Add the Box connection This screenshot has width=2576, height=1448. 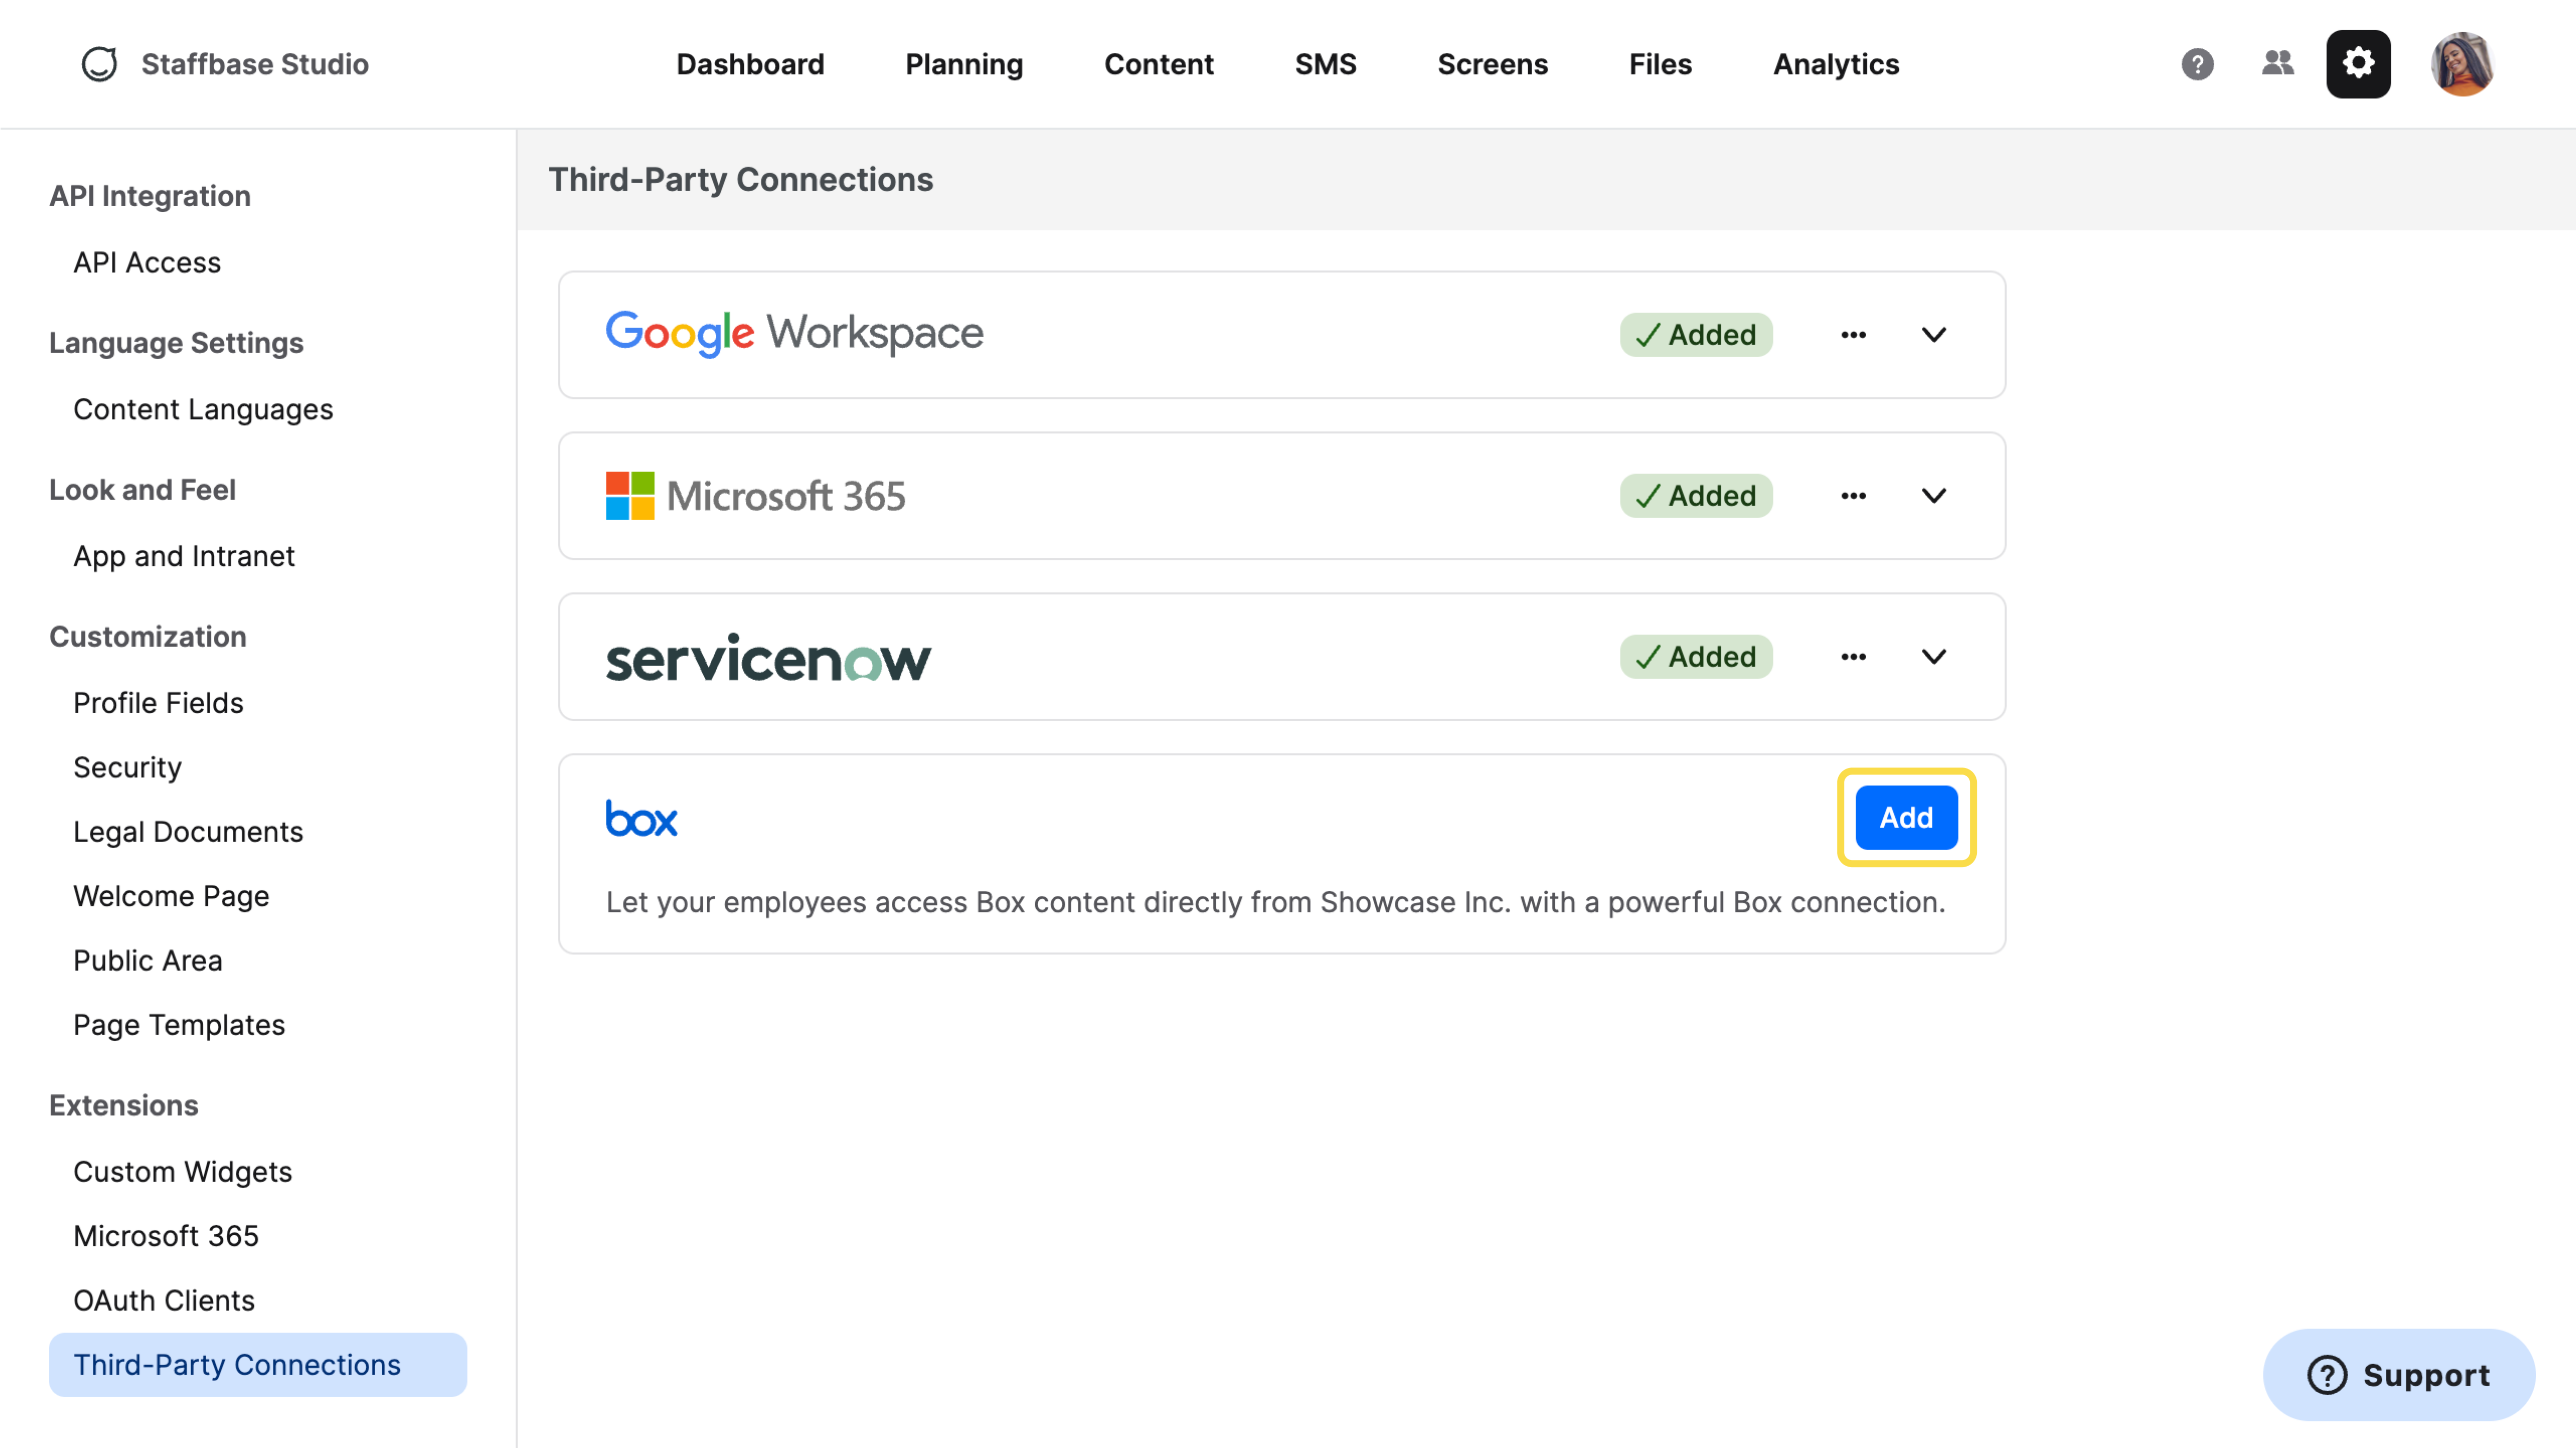(x=1906, y=818)
